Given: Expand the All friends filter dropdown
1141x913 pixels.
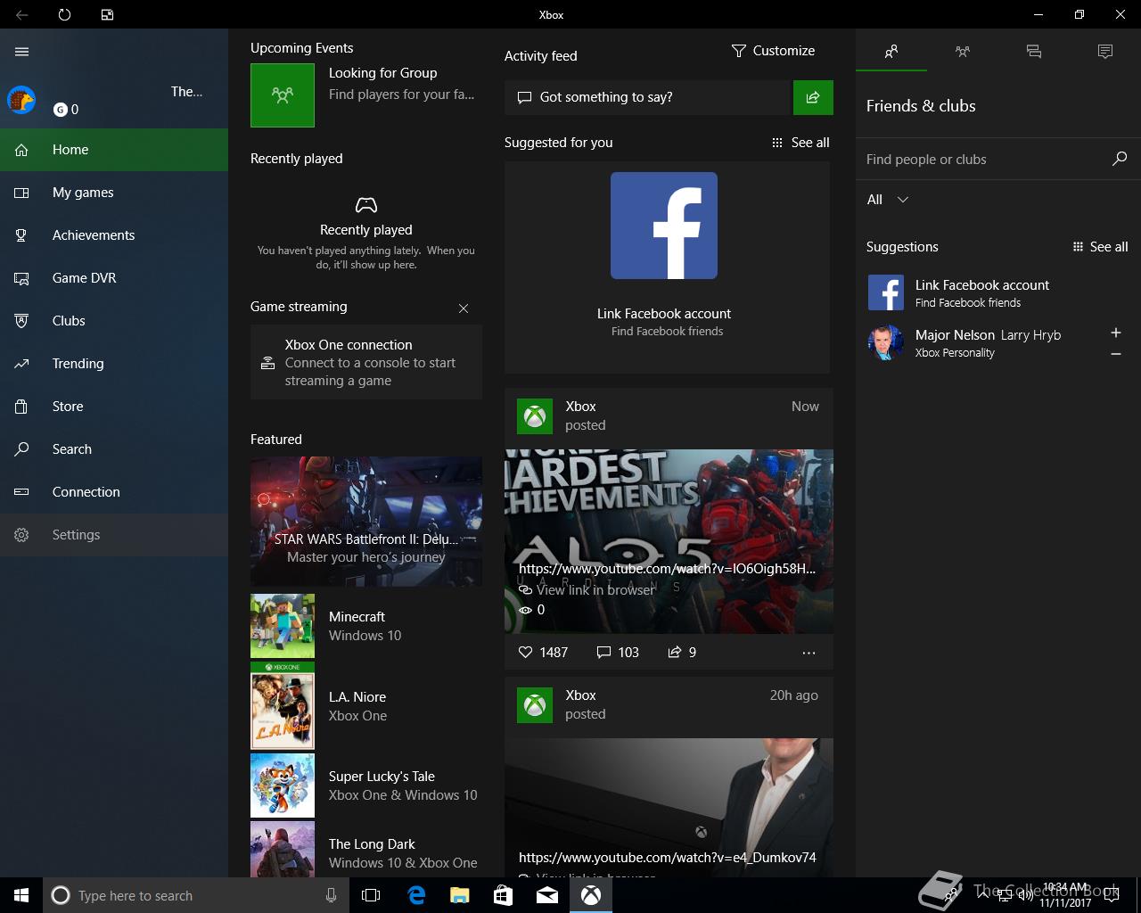Looking at the screenshot, I should 888,200.
